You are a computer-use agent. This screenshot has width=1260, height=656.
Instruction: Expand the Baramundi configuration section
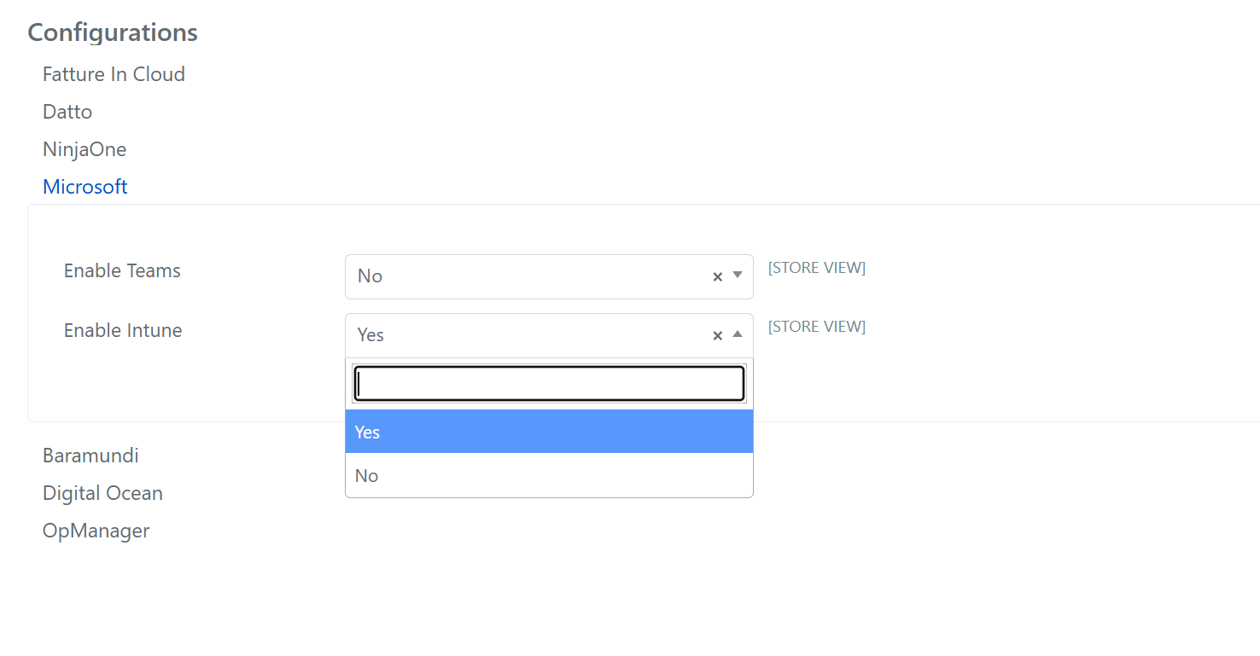click(90, 456)
